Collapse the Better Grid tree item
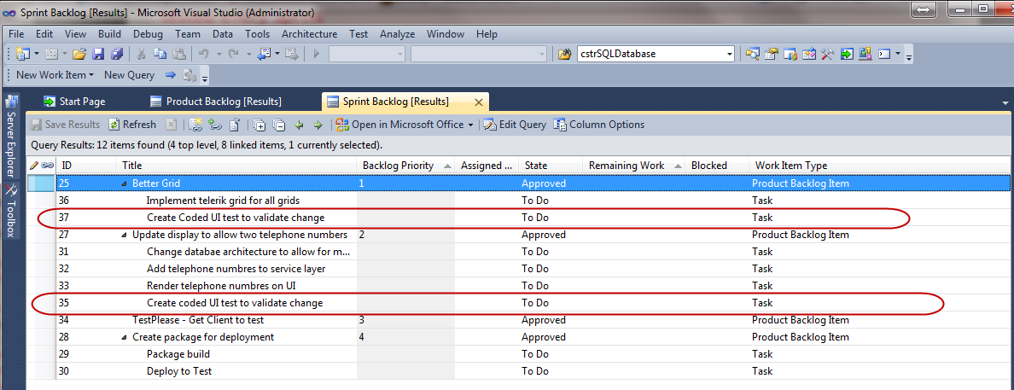Viewport: 1014px width, 390px height. (125, 183)
